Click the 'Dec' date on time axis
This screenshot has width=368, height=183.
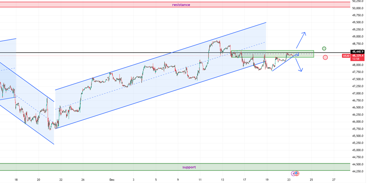112,180
